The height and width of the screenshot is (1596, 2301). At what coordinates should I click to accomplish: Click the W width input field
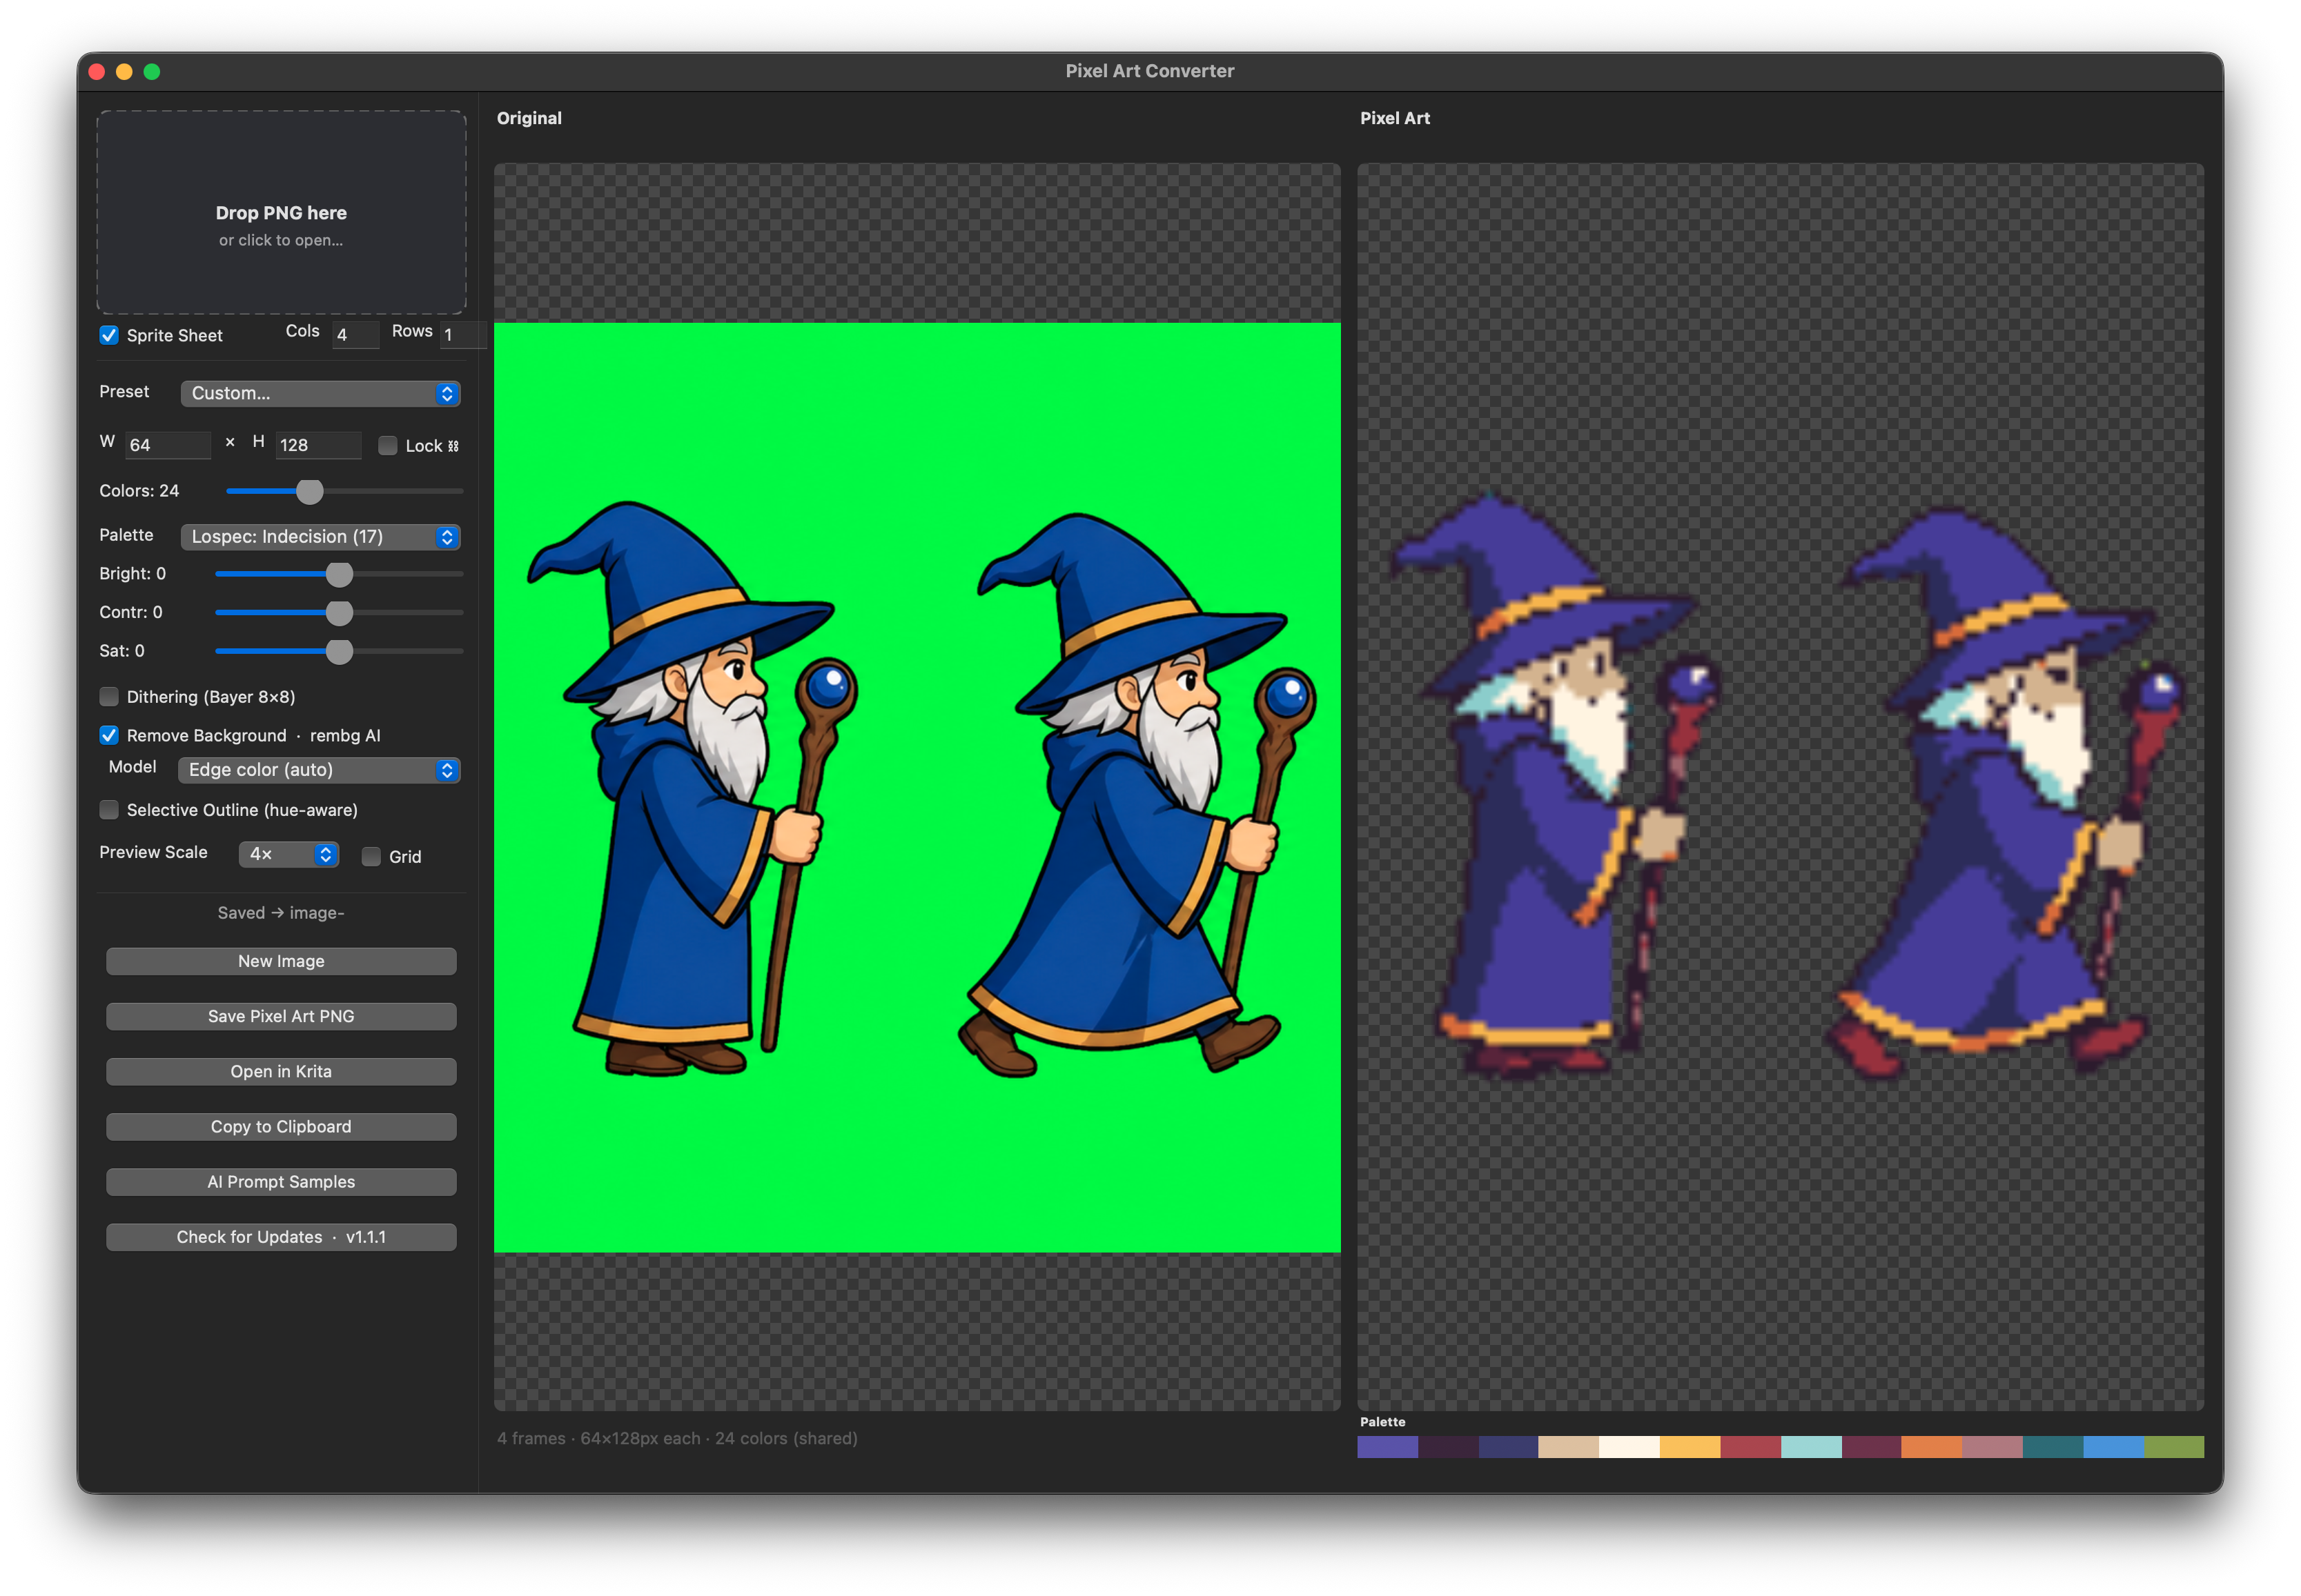(168, 445)
